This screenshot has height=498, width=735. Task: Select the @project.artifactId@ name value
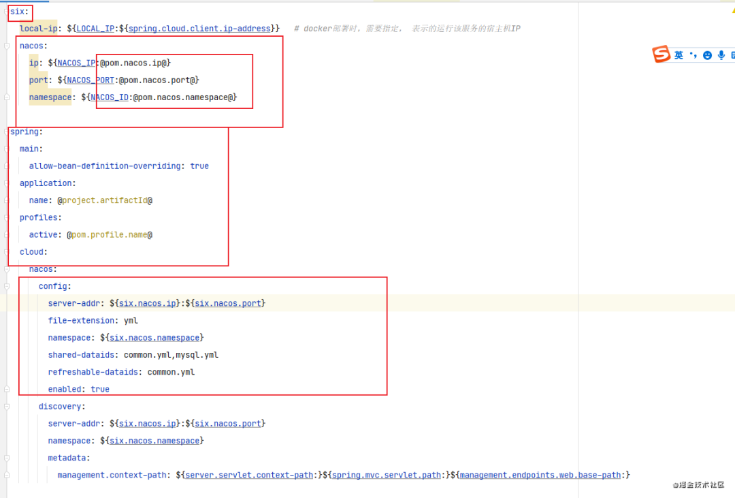click(x=105, y=200)
